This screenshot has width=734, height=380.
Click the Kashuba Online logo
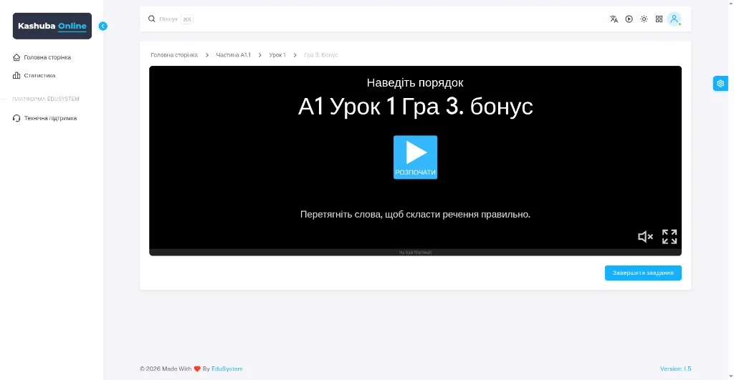tap(52, 26)
